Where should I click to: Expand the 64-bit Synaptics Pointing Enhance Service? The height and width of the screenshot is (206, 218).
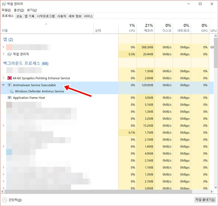3,78
